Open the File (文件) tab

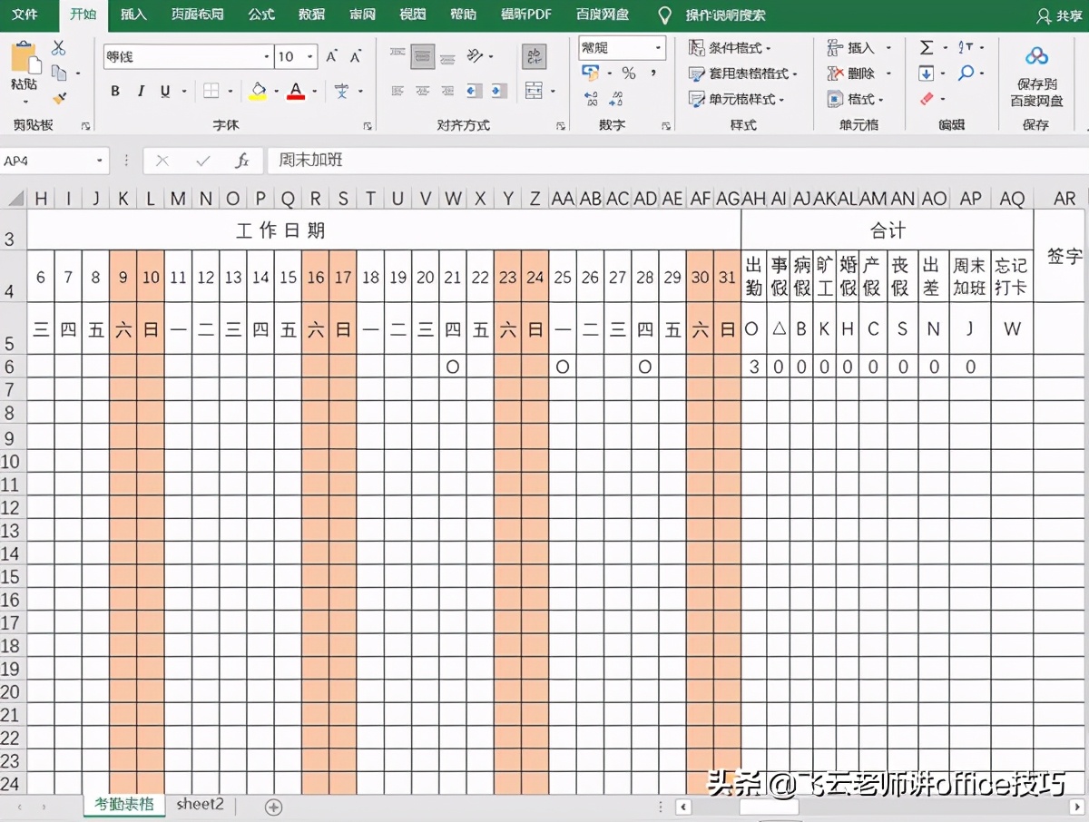[25, 15]
